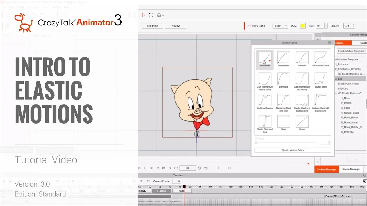This screenshot has height=206, width=367.
Task: Select the 8_FFD Clip template
Action: [x=348, y=132]
